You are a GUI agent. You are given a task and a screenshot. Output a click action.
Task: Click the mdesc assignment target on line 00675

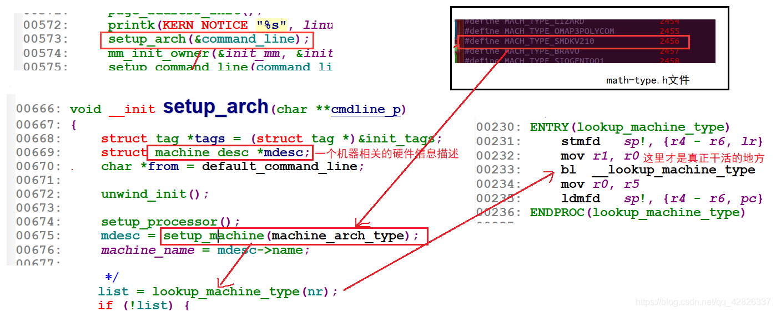pyautogui.click(x=120, y=236)
